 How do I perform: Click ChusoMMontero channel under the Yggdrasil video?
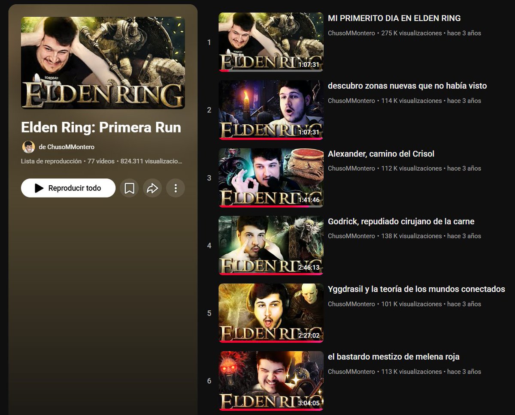click(x=351, y=304)
